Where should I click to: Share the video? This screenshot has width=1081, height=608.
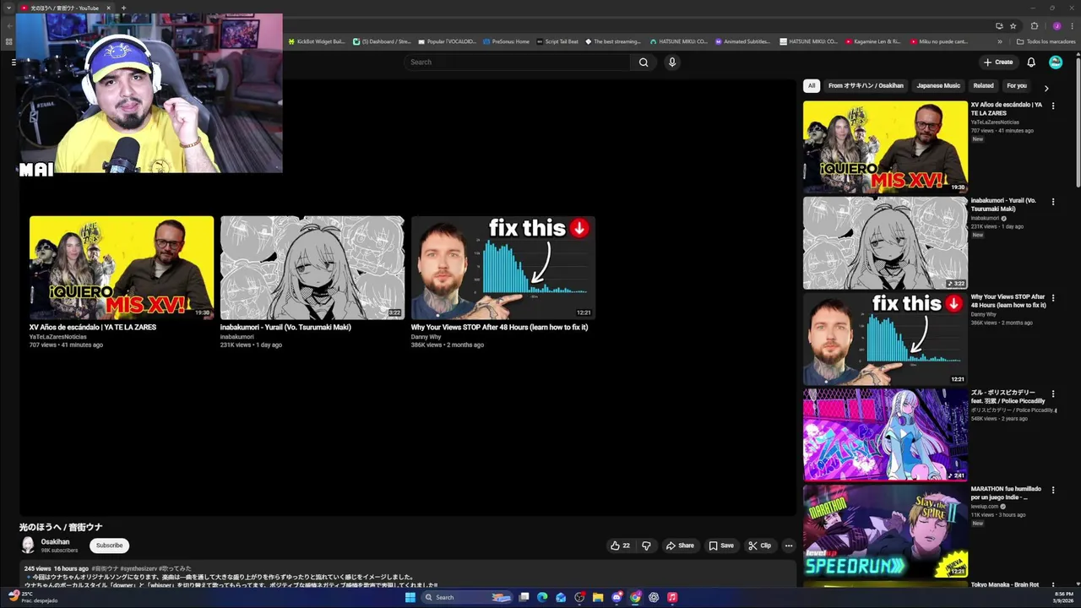coord(680,546)
